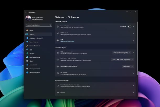Change the Orientamento dello schermo dropdown

(x=128, y=66)
